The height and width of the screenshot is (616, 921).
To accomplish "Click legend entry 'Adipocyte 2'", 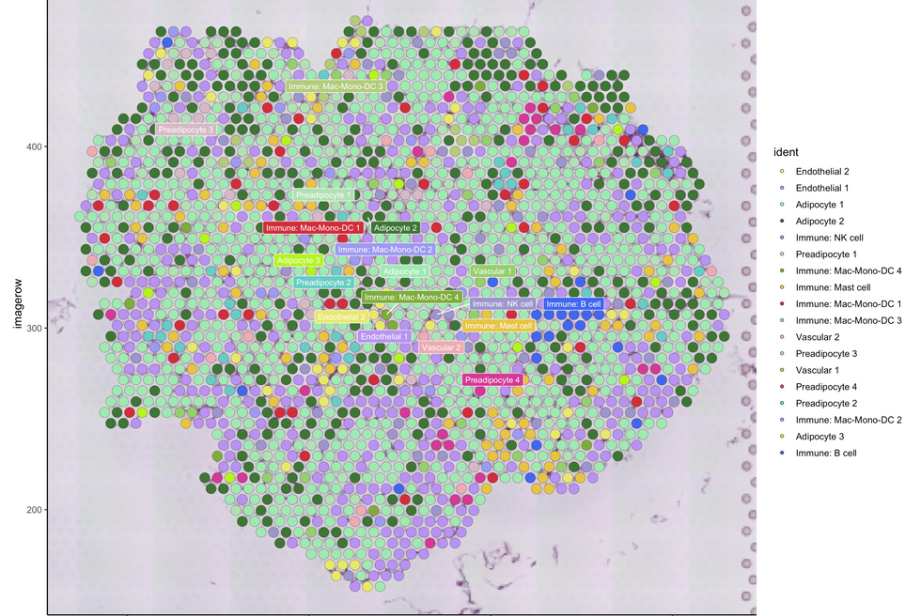I will [x=820, y=222].
